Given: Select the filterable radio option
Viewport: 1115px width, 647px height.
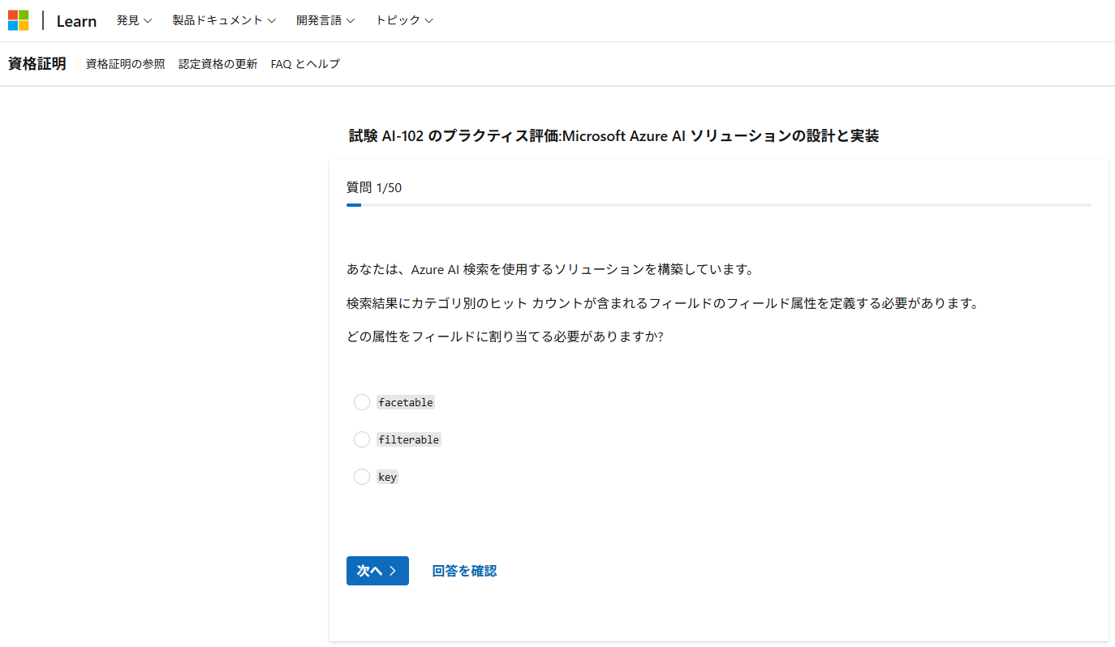Looking at the screenshot, I should tap(362, 439).
